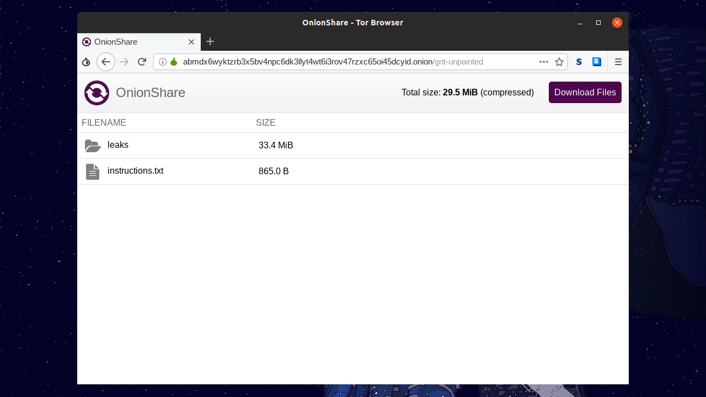The height and width of the screenshot is (397, 706).
Task: Show site information via info icon
Action: pos(163,62)
